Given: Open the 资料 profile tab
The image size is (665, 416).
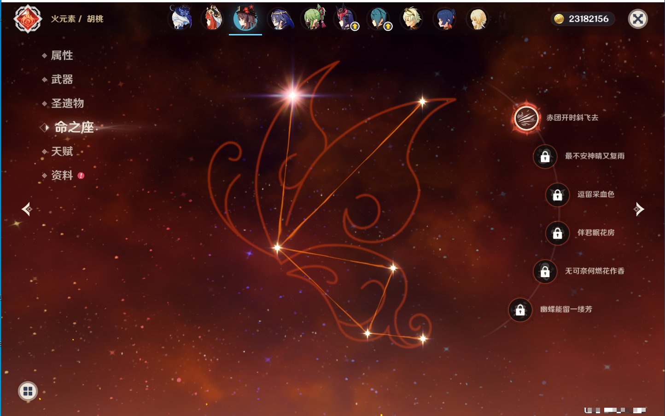Looking at the screenshot, I should [x=63, y=175].
